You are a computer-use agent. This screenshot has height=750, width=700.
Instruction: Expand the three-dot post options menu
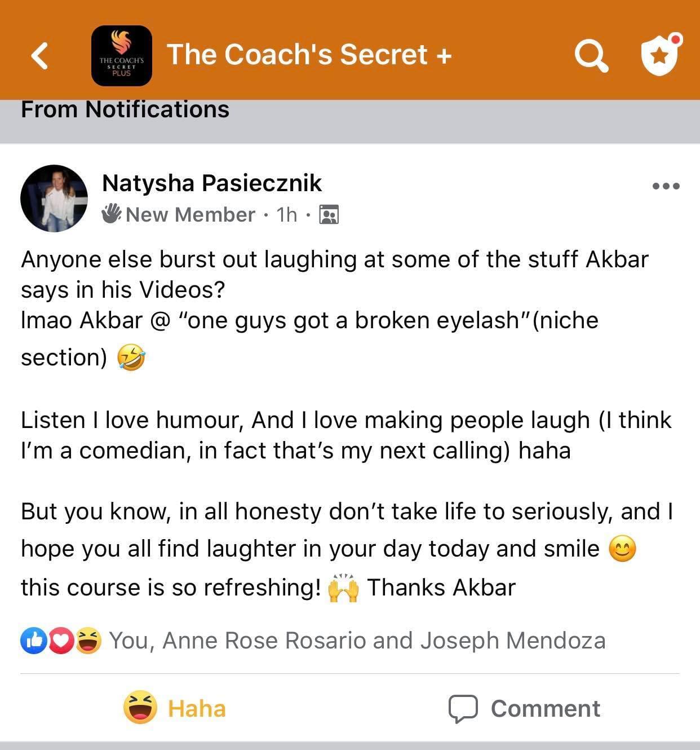(x=666, y=186)
